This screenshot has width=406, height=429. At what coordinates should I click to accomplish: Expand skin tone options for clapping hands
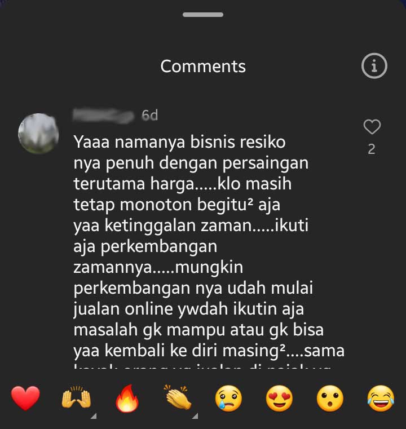195,416
